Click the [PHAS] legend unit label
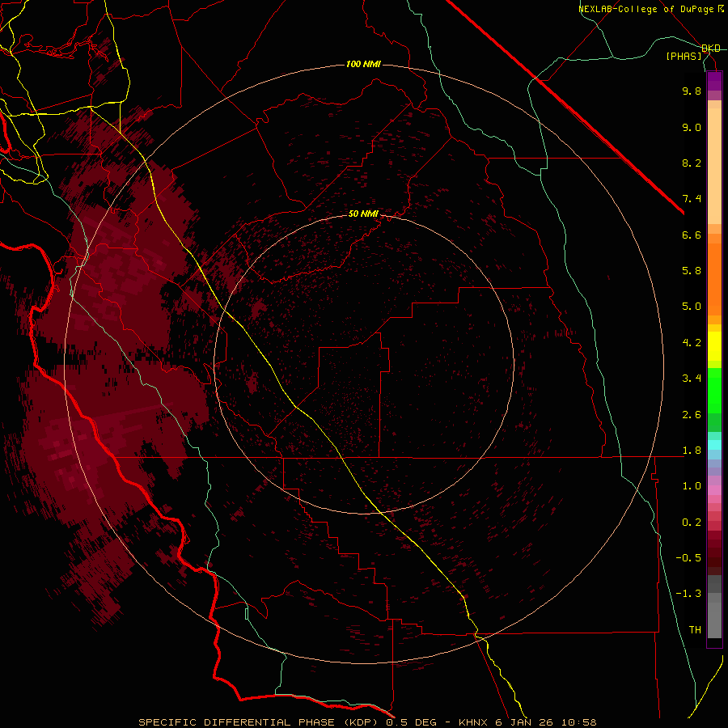Screen dimensions: 728x728 pyautogui.click(x=684, y=56)
